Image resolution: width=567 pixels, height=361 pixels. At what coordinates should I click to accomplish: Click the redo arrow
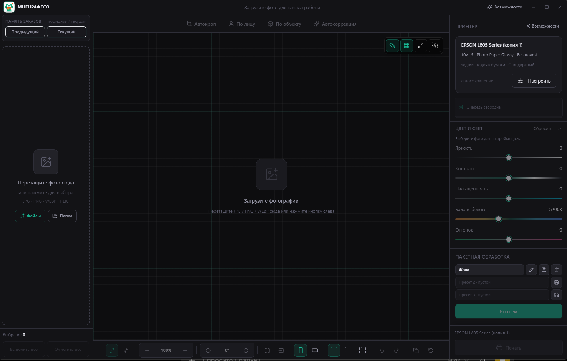pos(396,350)
